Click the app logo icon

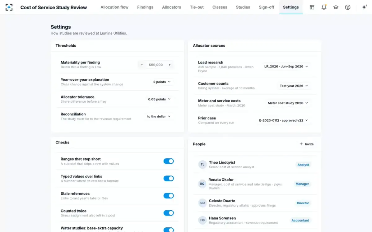point(9,7)
